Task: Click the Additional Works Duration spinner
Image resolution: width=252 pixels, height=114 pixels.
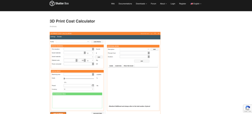Action: pyautogui.click(x=149, y=57)
